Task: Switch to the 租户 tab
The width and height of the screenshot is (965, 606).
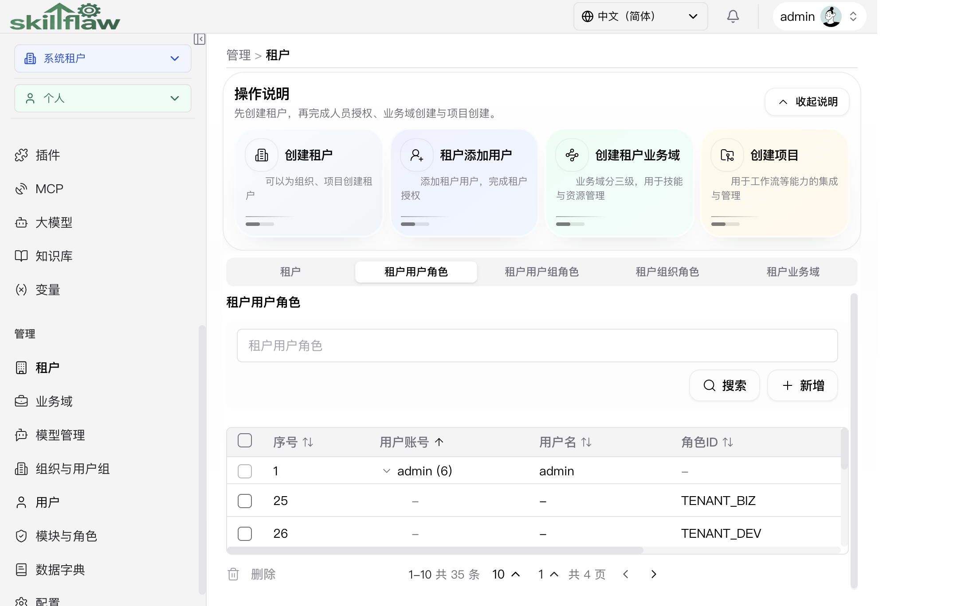Action: pyautogui.click(x=290, y=272)
